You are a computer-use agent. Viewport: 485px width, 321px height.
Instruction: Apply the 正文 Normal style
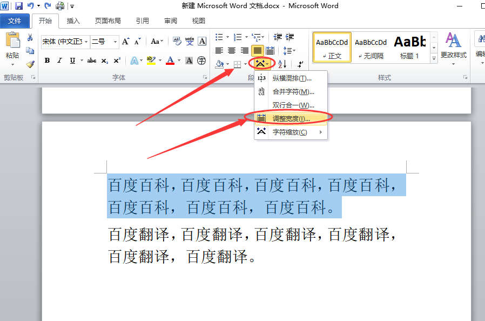[x=332, y=48]
